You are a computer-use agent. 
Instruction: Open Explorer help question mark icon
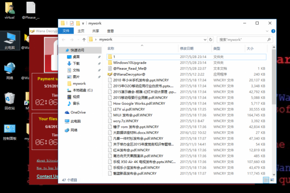point(273,31)
